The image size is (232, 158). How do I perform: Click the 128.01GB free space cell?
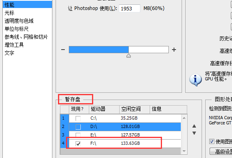click(x=130, y=126)
